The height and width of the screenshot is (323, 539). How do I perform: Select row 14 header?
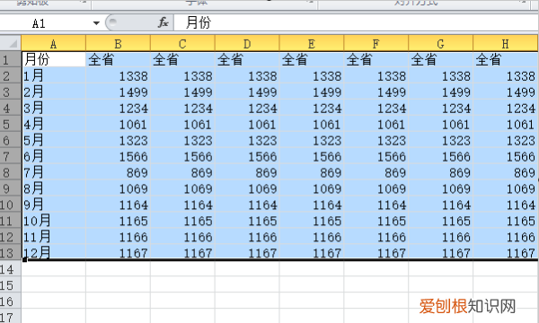coord(10,269)
